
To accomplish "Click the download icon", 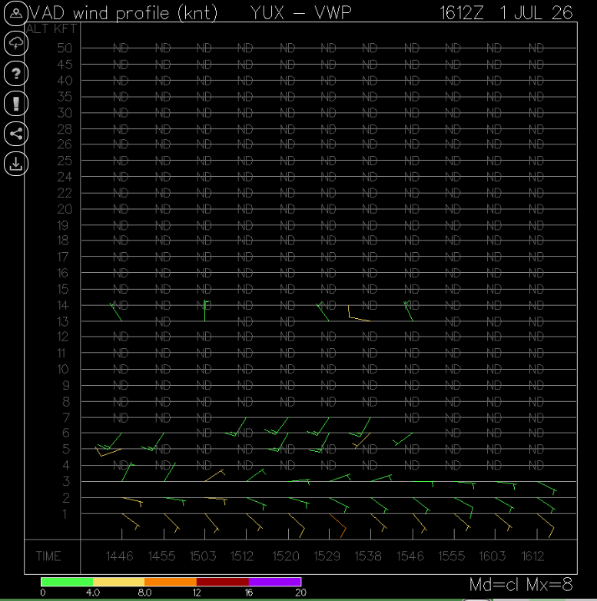I will tap(15, 164).
